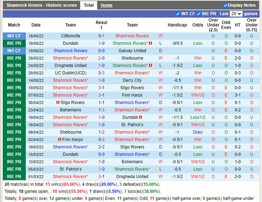262x202 pixels.
Task: Click Sligo Rovers in 10/05/22 row
Action: pyautogui.click(x=132, y=88)
